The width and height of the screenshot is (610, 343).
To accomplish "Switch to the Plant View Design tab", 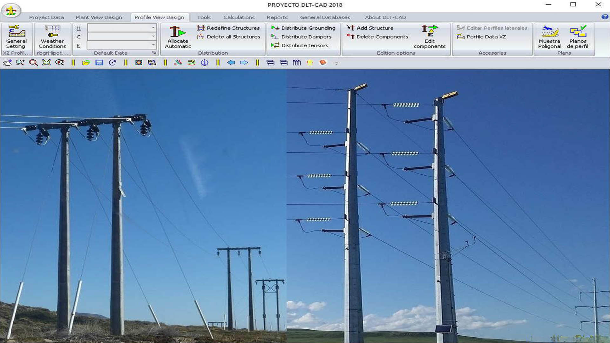I will pos(99,17).
